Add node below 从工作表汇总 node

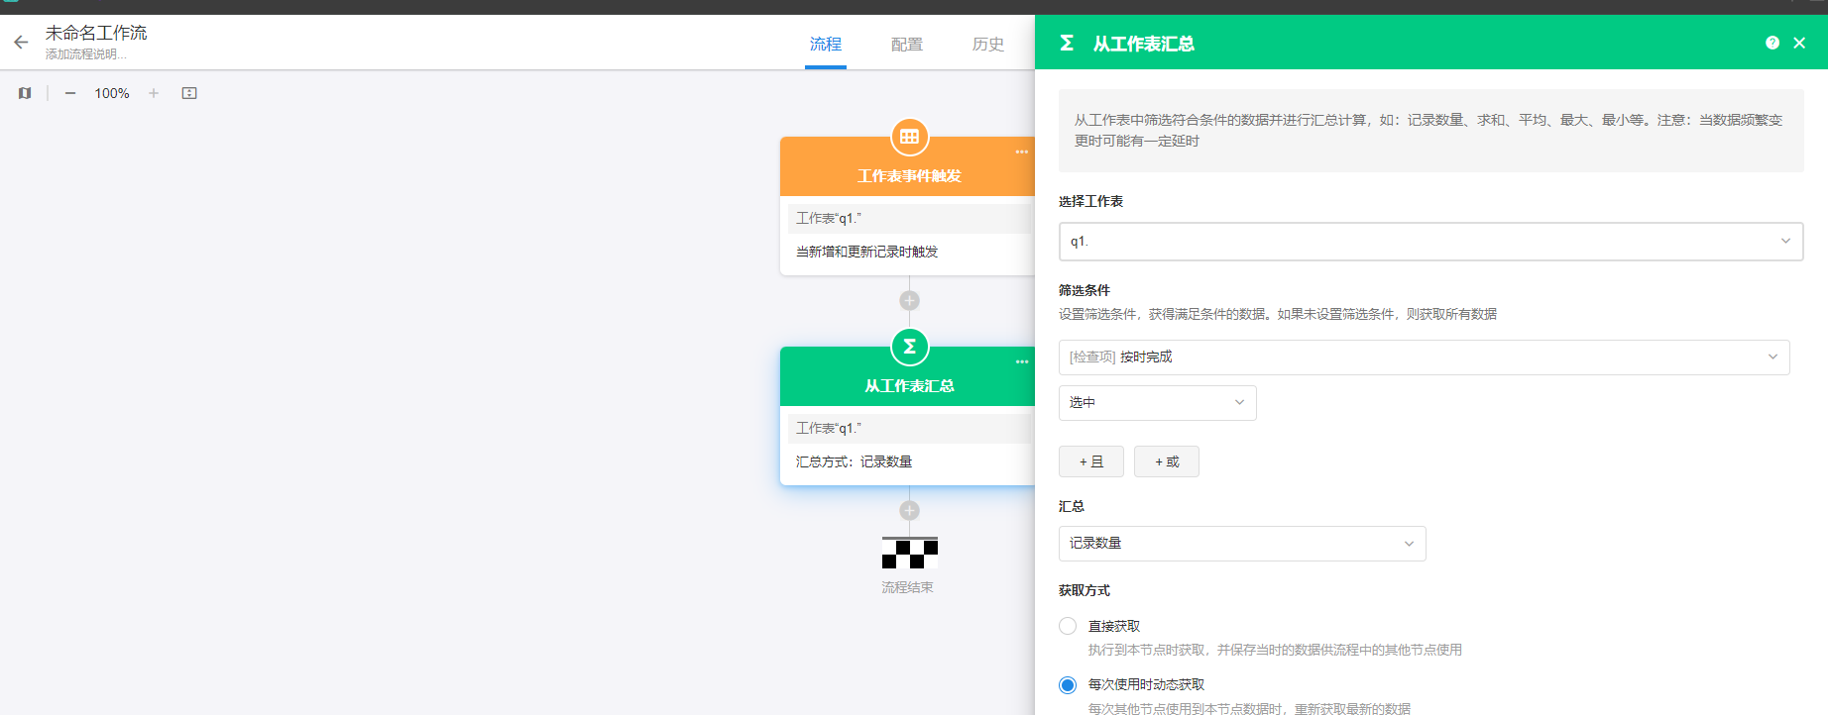coord(909,511)
